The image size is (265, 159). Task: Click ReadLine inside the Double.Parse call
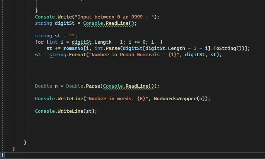pyautogui.click(x=137, y=86)
